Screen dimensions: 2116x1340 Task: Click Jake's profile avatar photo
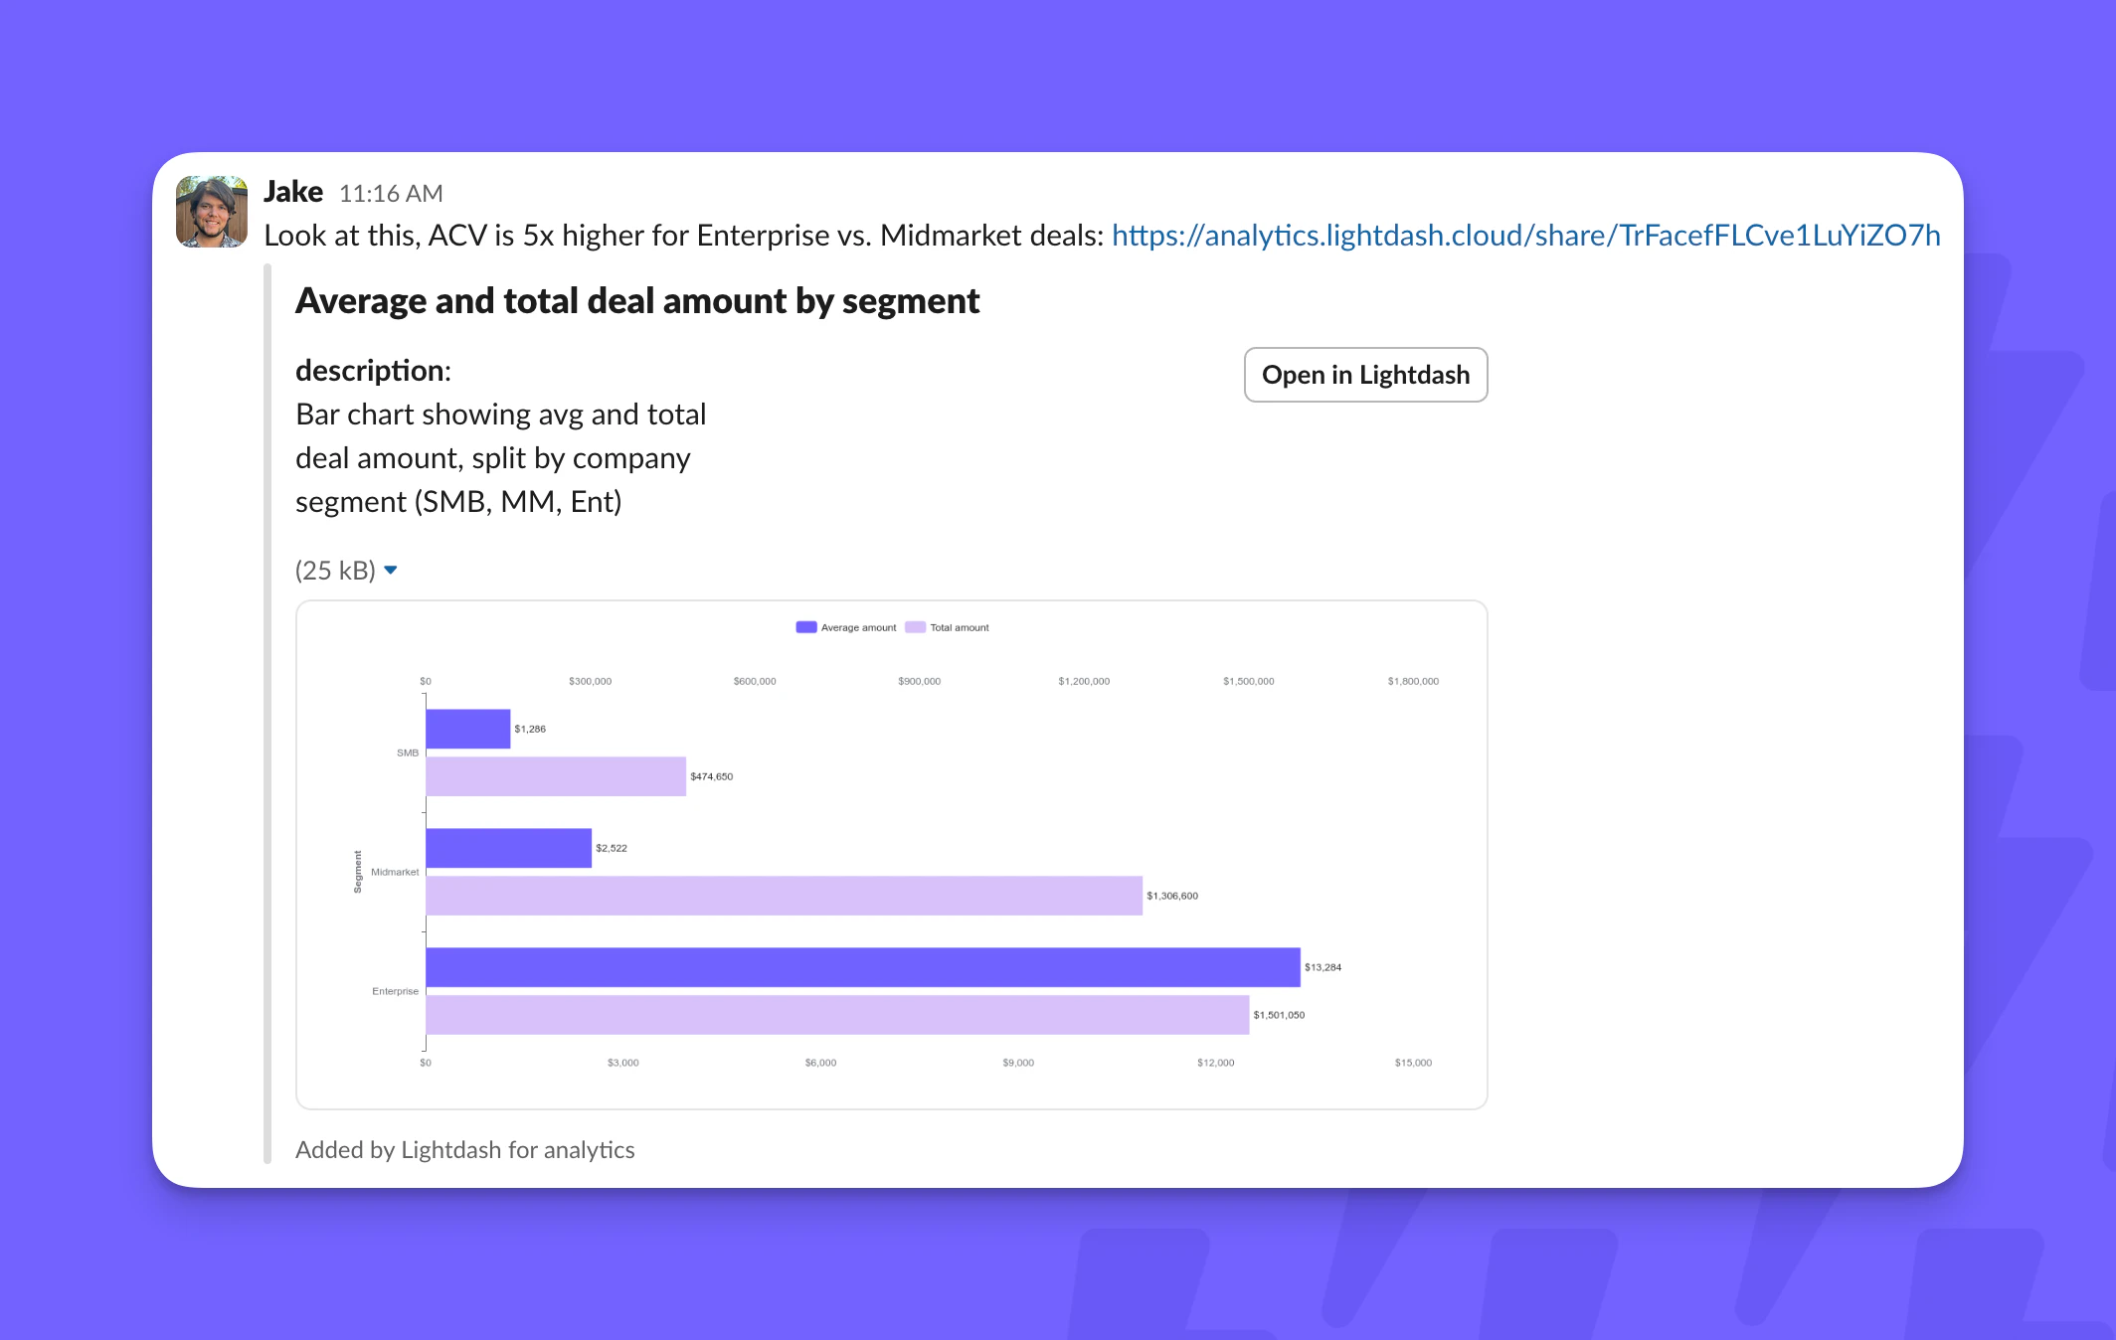pos(212,212)
